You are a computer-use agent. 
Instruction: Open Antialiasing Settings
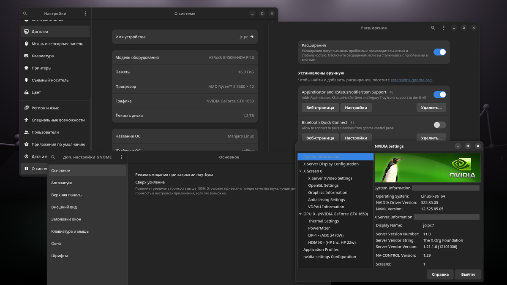pyautogui.click(x=327, y=200)
